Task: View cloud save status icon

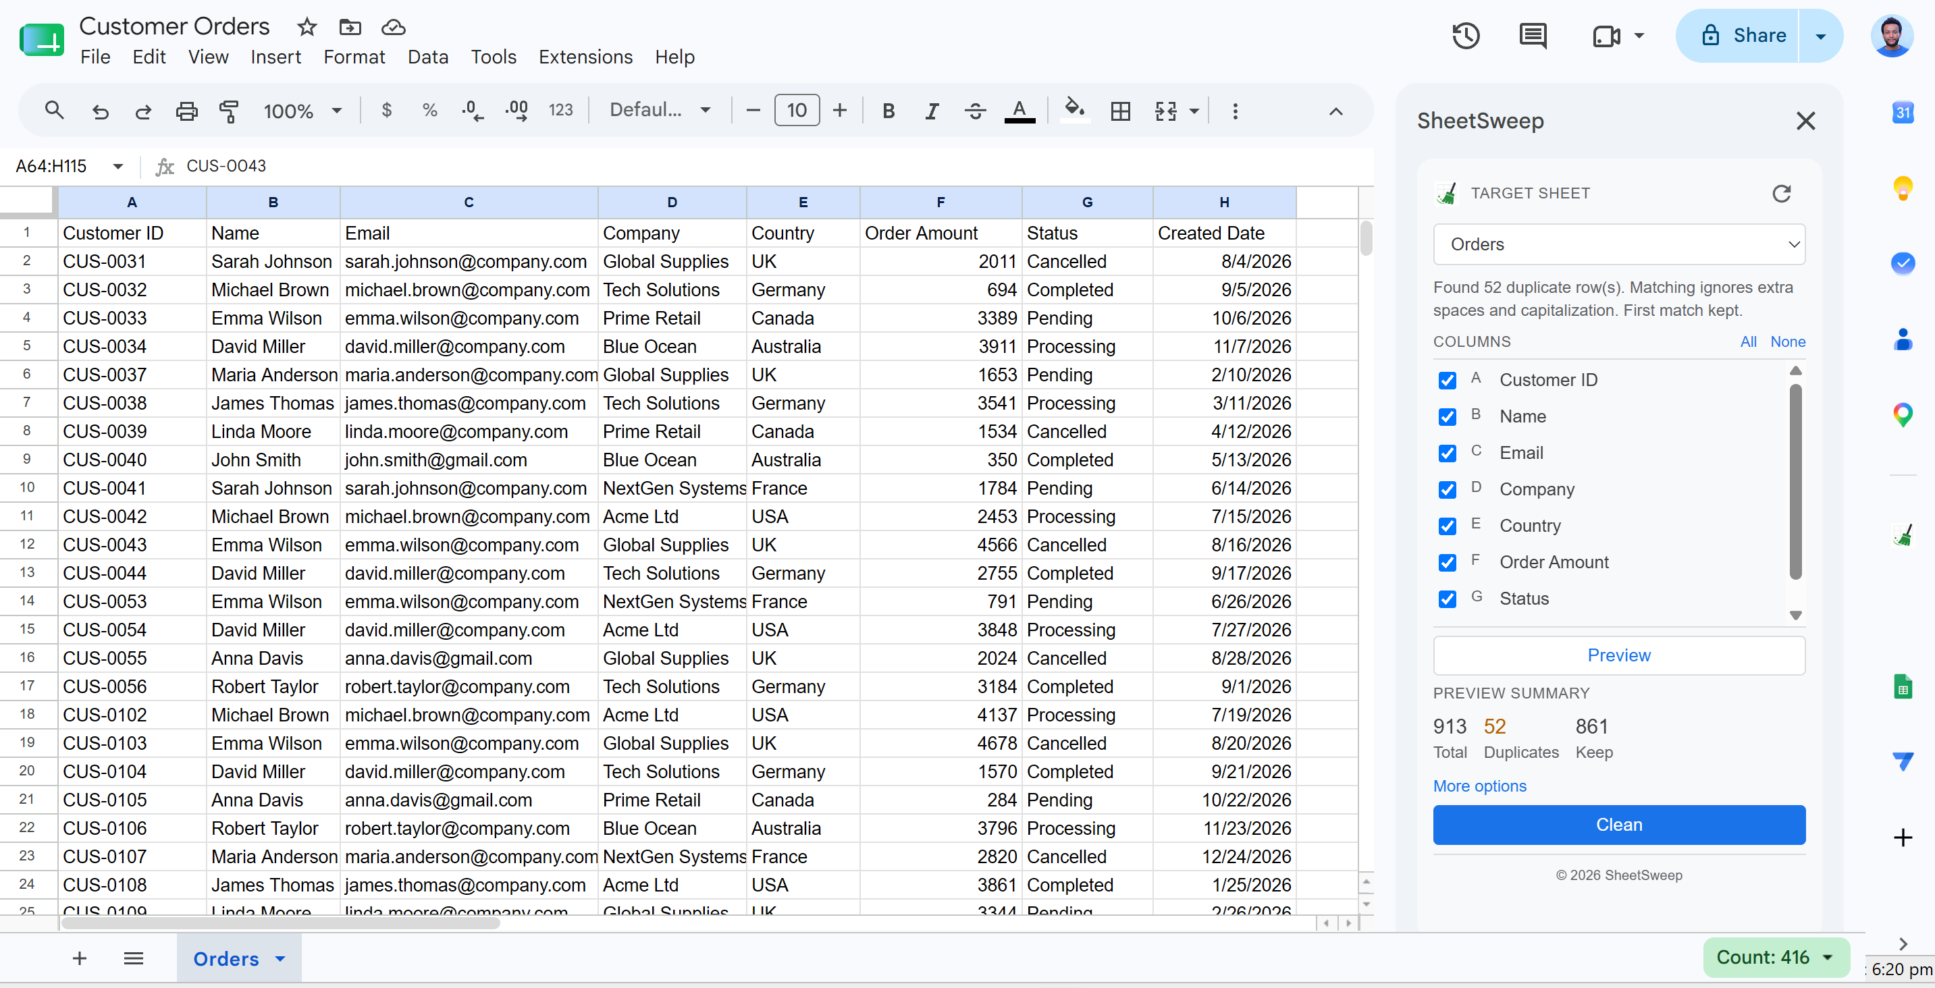Action: [393, 28]
